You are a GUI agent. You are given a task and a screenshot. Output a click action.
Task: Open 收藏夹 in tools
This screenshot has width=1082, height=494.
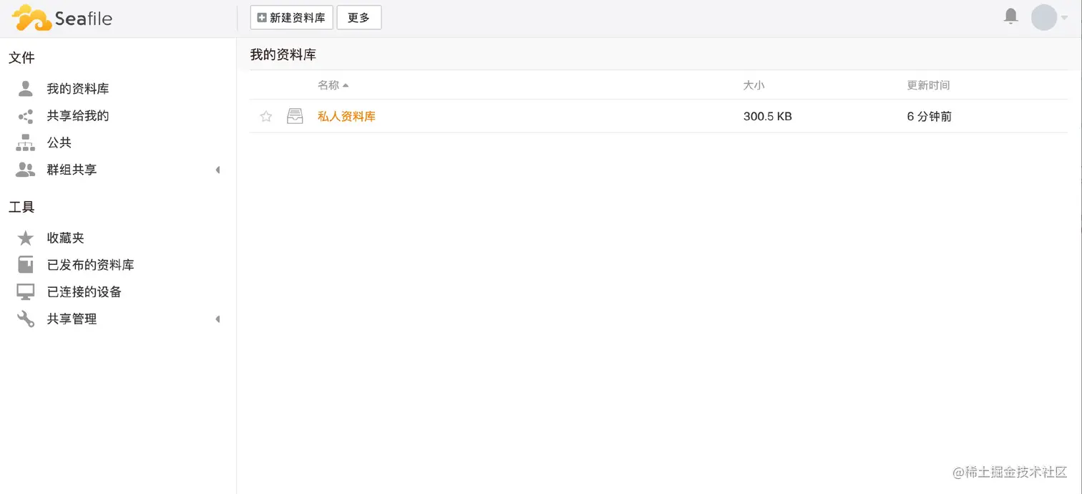pyautogui.click(x=66, y=238)
